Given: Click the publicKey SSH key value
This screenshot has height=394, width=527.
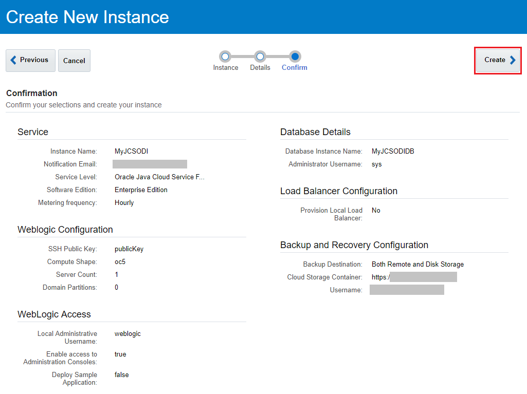Looking at the screenshot, I should (129, 249).
